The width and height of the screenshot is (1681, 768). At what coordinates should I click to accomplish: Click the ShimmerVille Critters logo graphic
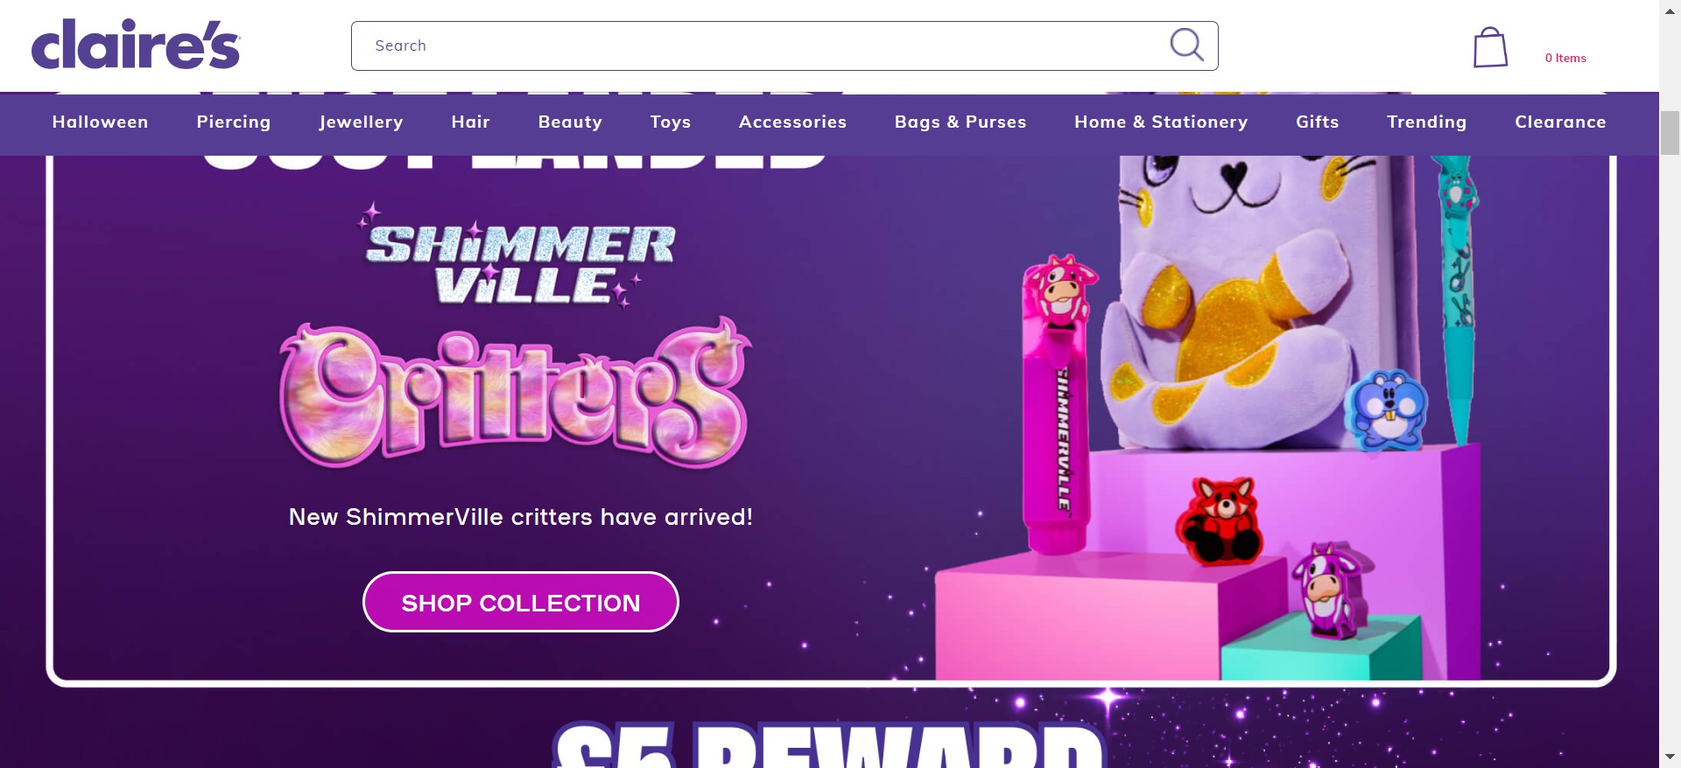(517, 337)
